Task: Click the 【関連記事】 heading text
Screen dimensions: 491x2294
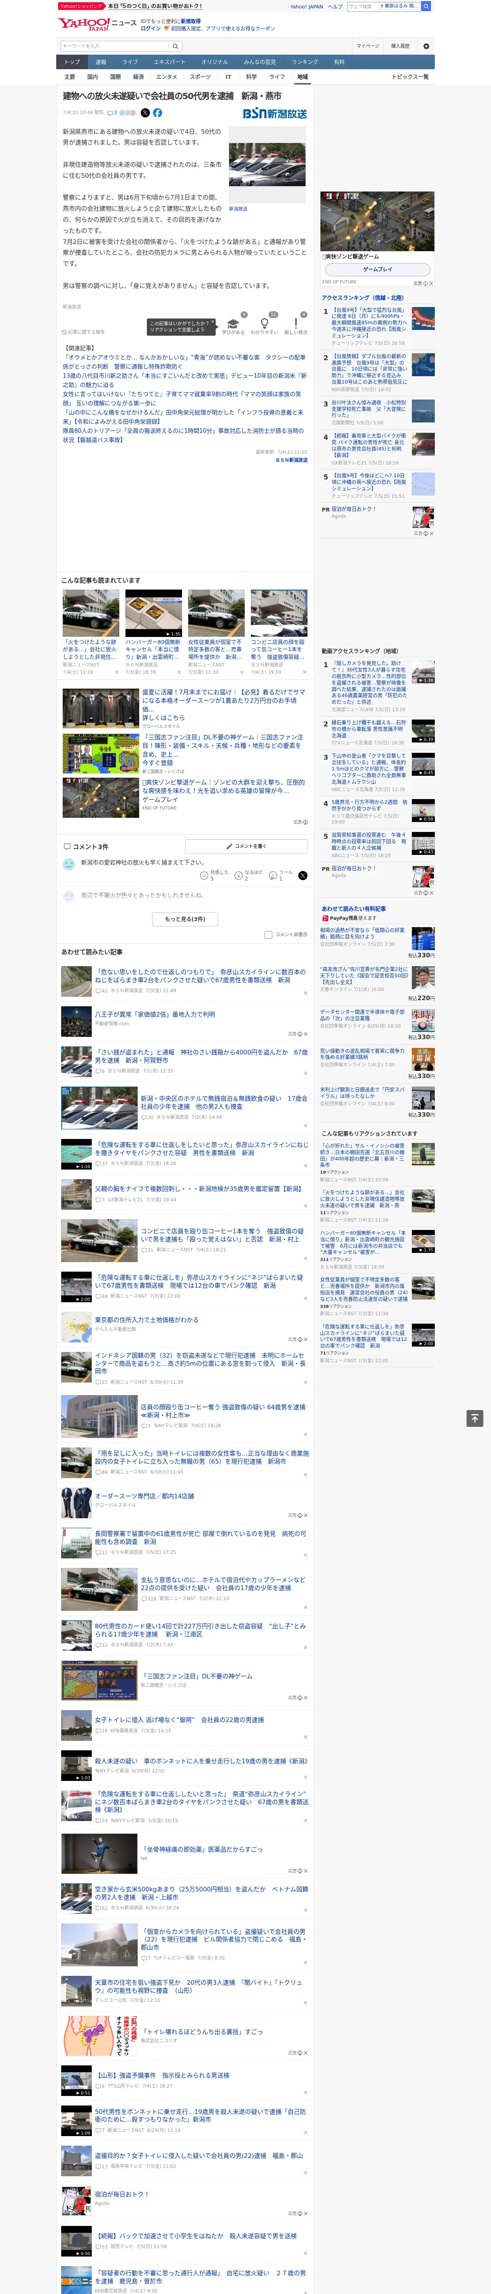Action: tap(79, 348)
